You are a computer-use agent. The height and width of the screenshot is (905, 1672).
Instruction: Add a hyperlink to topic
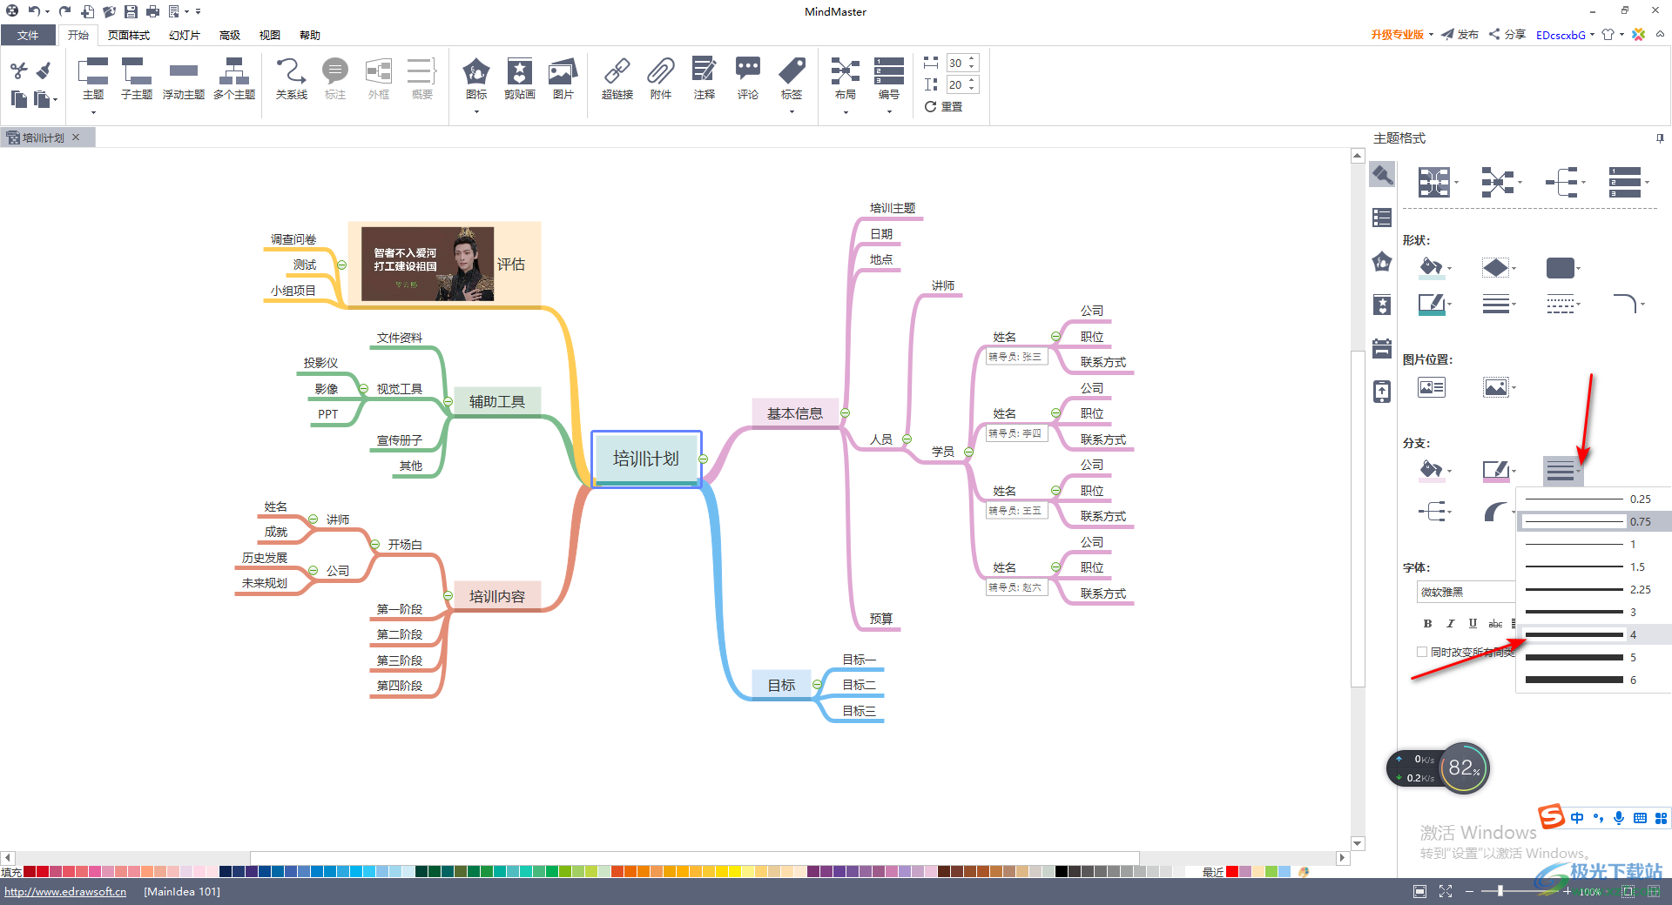coord(617,78)
